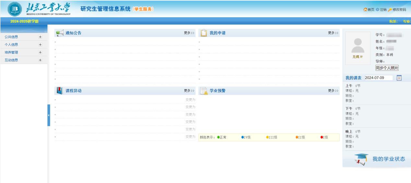The image size is (411, 183).
Task: Click the book icon beside 课程异动
Action: tap(60, 91)
